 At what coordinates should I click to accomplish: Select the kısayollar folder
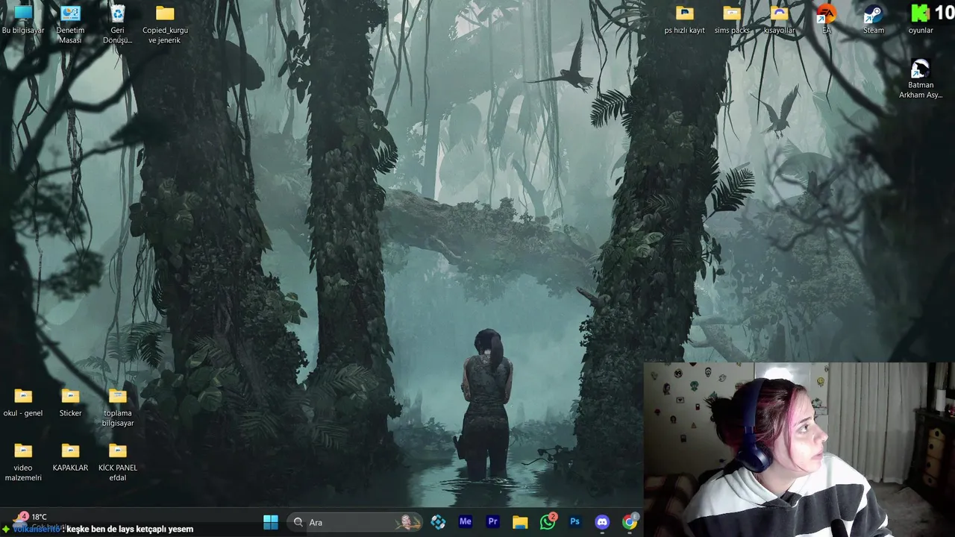coord(779,20)
